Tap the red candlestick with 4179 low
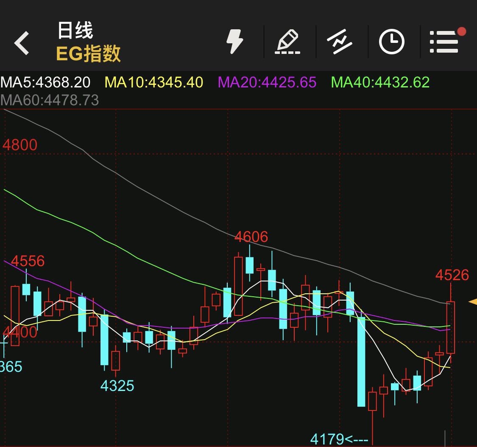Image resolution: width=477 pixels, height=447 pixels. [372, 401]
